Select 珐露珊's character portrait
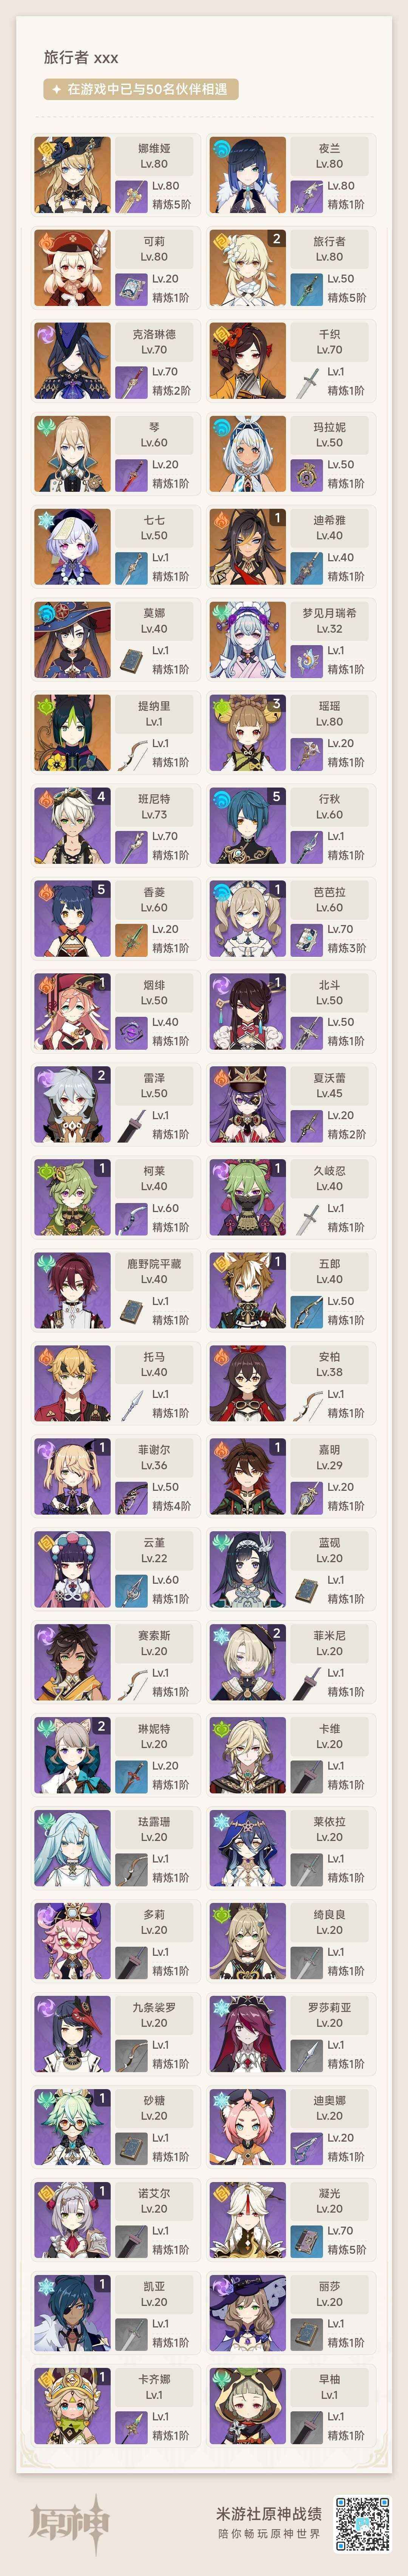This screenshot has width=408, height=2576. [72, 1848]
